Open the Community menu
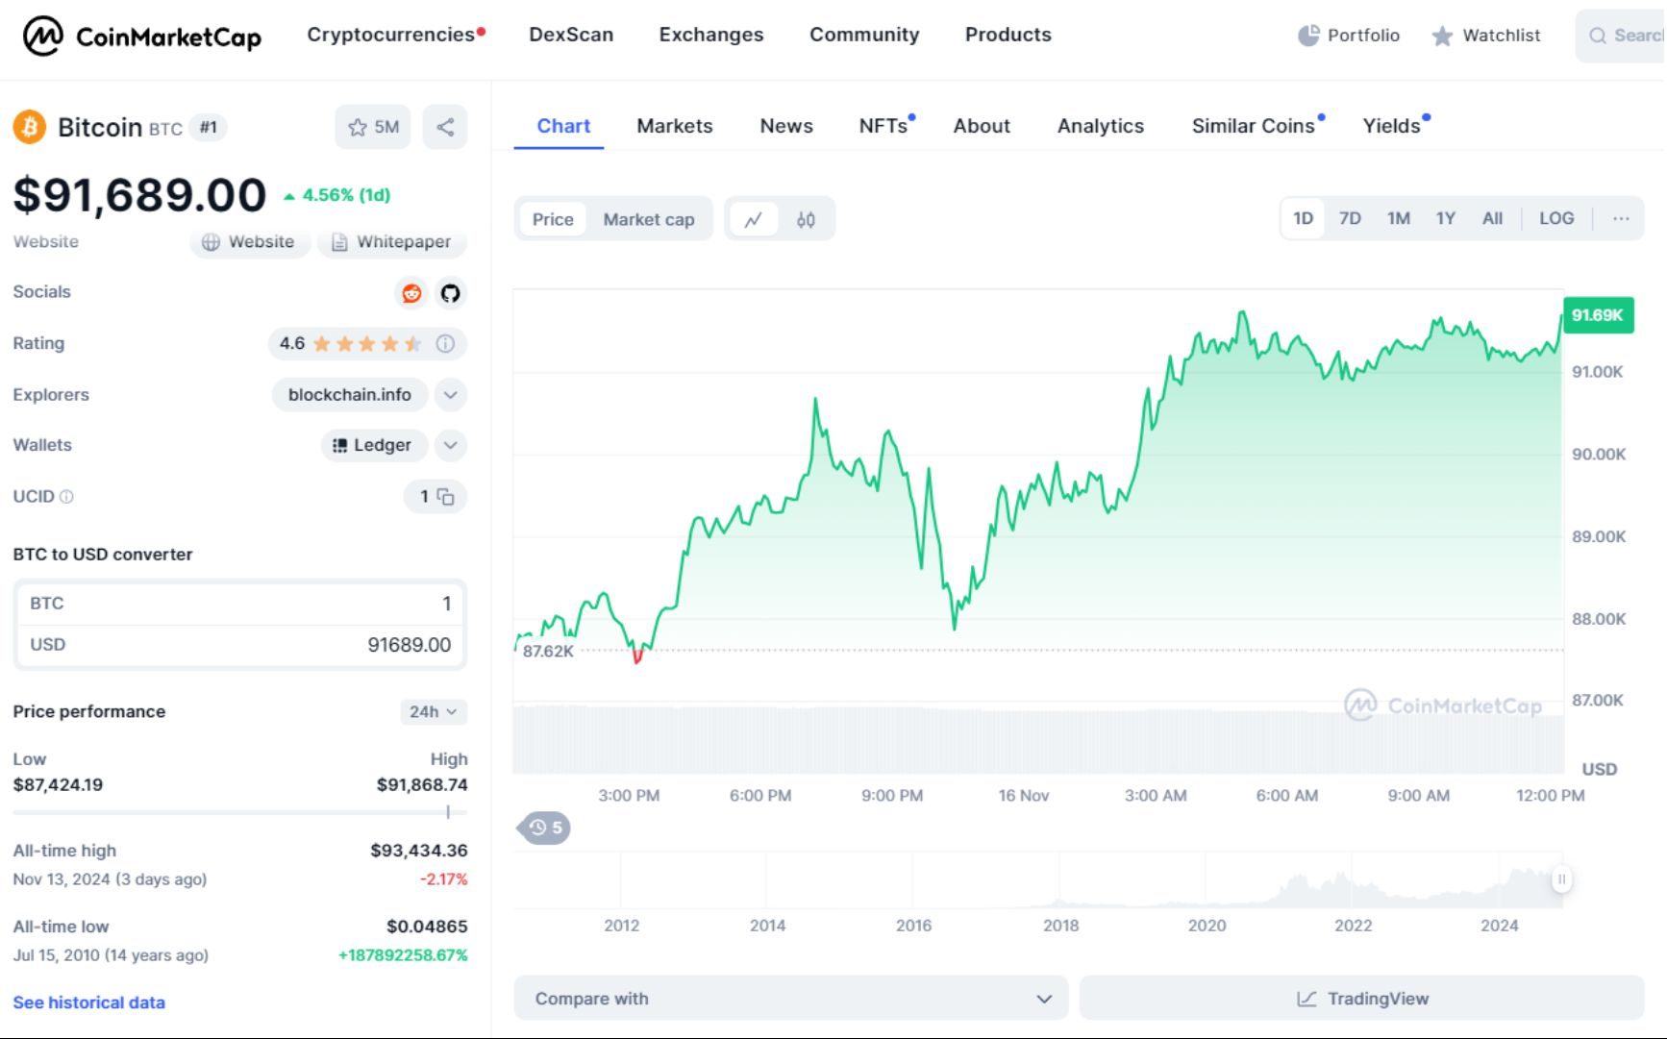Image resolution: width=1667 pixels, height=1039 pixels. [x=863, y=35]
